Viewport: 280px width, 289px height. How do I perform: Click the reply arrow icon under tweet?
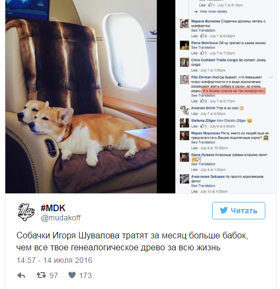(21, 275)
